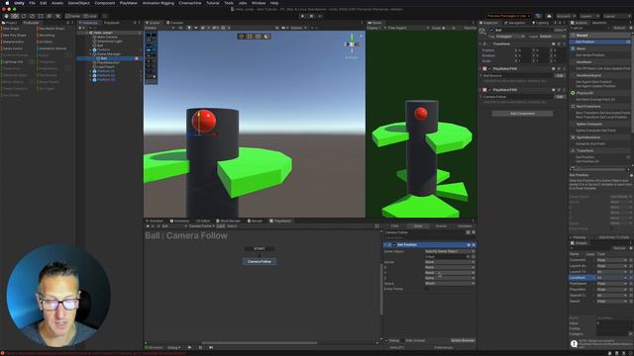Screen dimensions: 634x356
Task: Toggle Pivot/Center handle position button
Action: pos(72,16)
